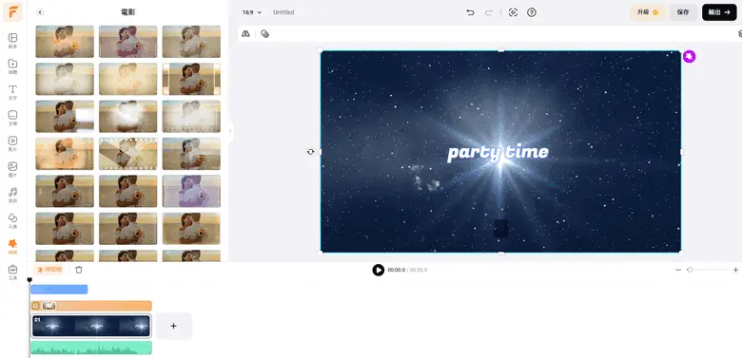Toggle the orange 時間軸 timeline button
Screen dimensions: 742x358
(49, 269)
